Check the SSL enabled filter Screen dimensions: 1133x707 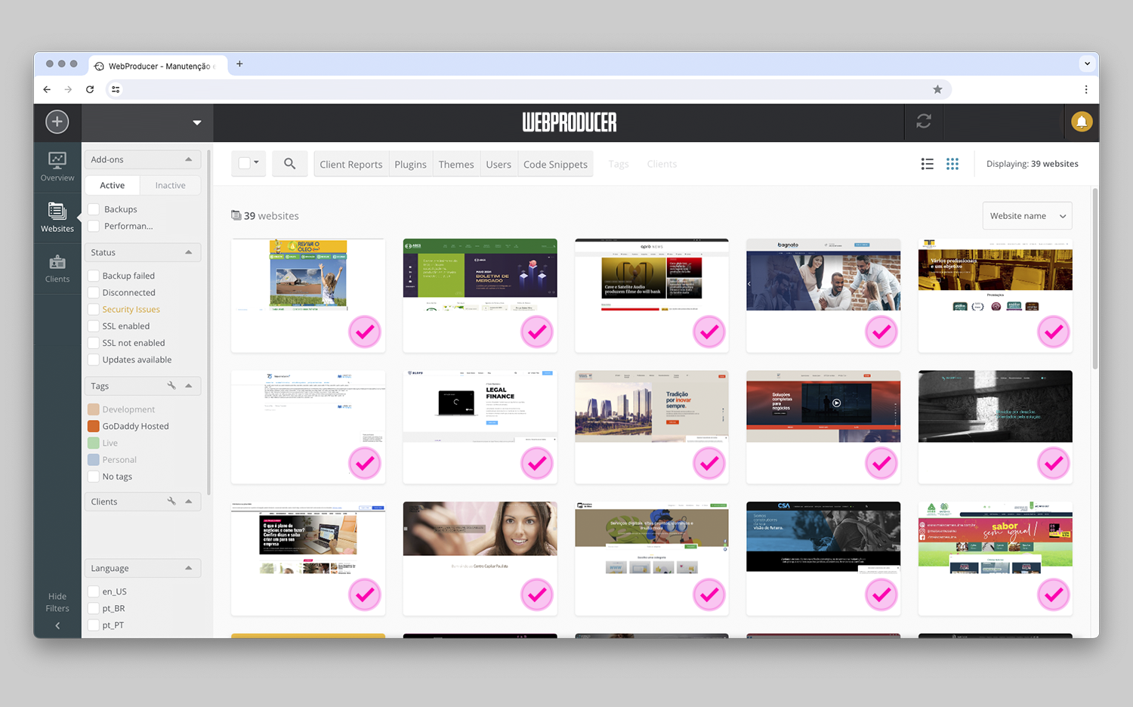[94, 326]
